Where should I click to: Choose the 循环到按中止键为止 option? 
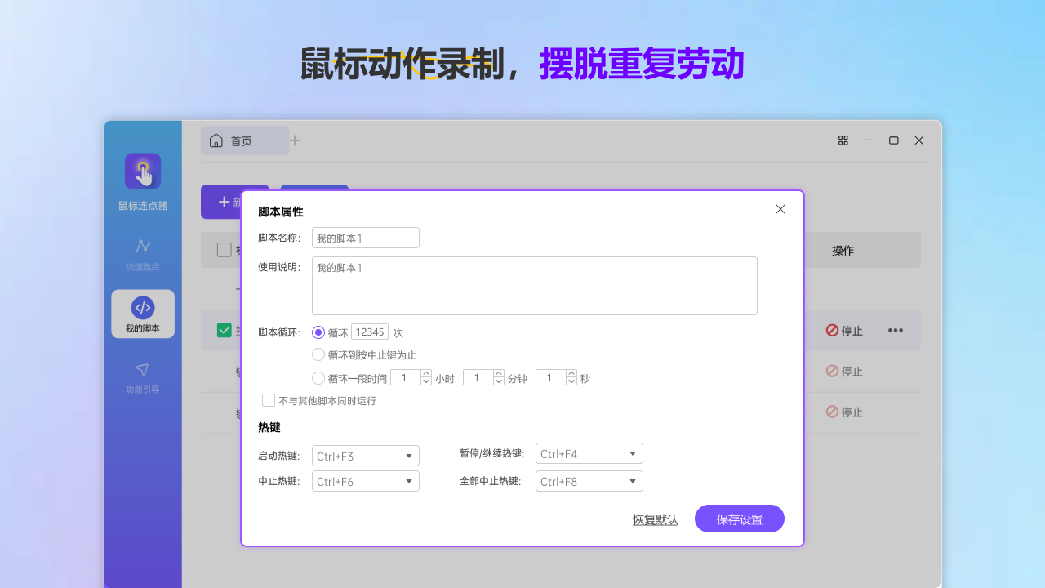point(318,354)
